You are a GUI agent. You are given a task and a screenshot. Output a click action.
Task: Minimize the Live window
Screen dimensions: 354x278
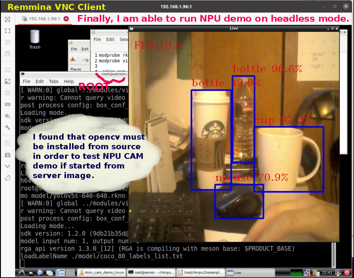point(328,29)
